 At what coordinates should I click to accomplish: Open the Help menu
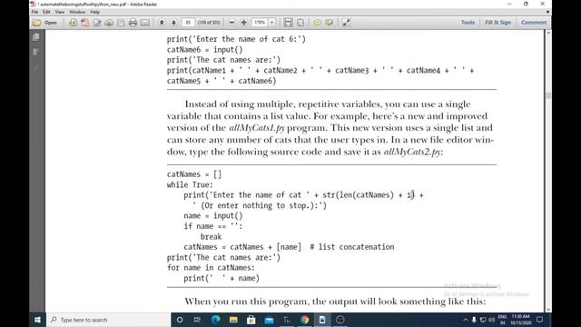click(94, 12)
